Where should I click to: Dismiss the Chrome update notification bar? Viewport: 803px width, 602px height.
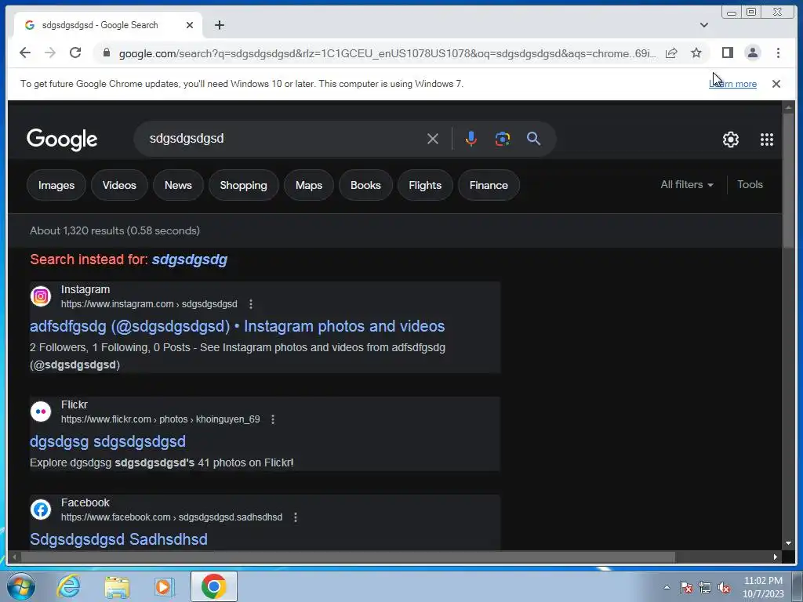coord(776,84)
